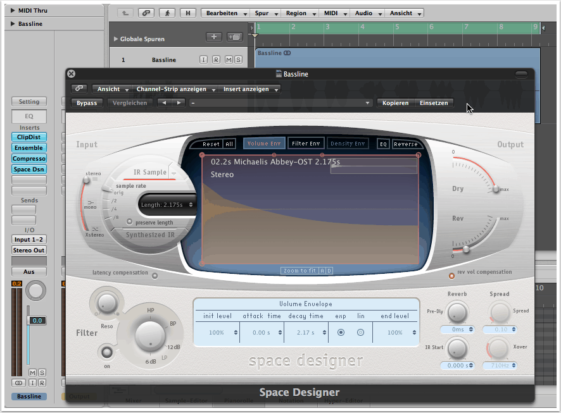This screenshot has height=413, width=561.
Task: Toggle the filter on button
Action: 107,352
